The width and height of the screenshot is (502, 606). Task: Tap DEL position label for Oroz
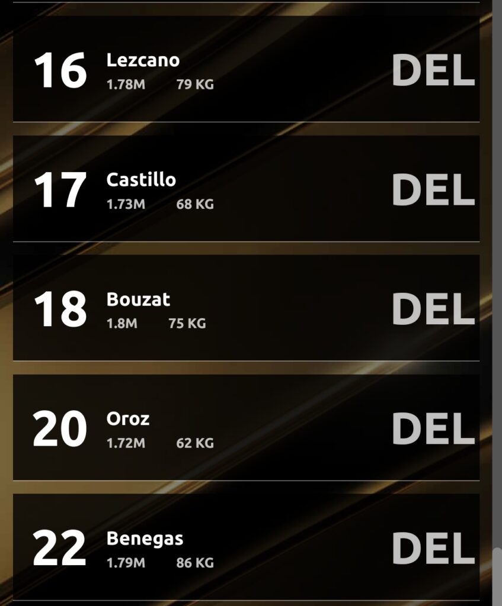pos(433,428)
